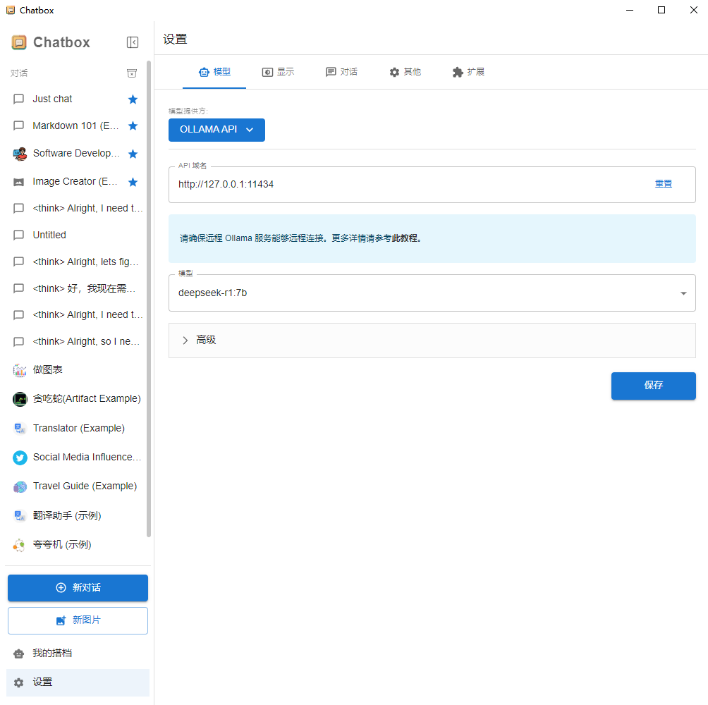
Task: Click the 贪吃蛇 Artifact Example avatar
Action: tap(20, 399)
